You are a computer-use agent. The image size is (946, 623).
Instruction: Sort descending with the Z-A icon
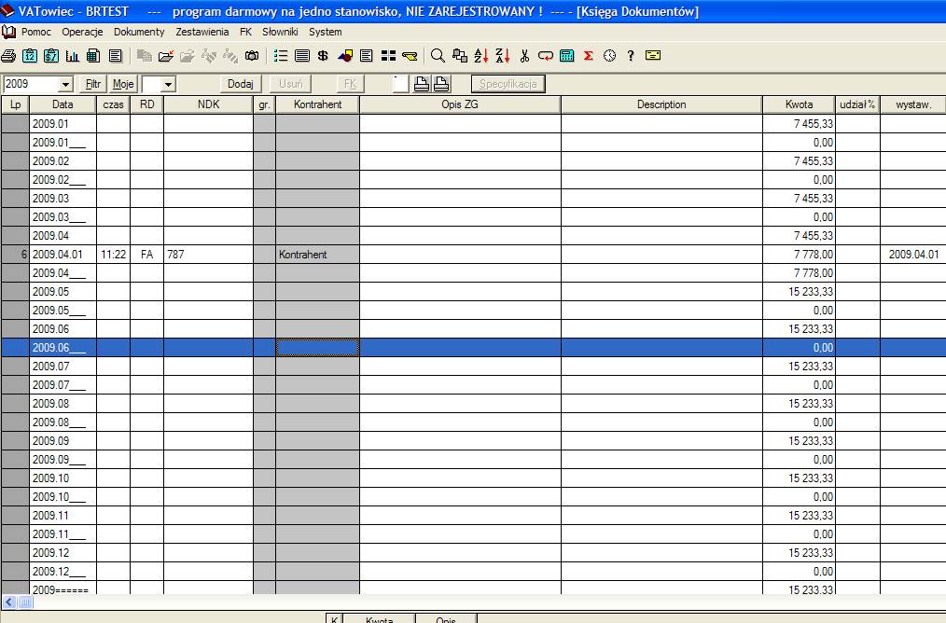(503, 56)
